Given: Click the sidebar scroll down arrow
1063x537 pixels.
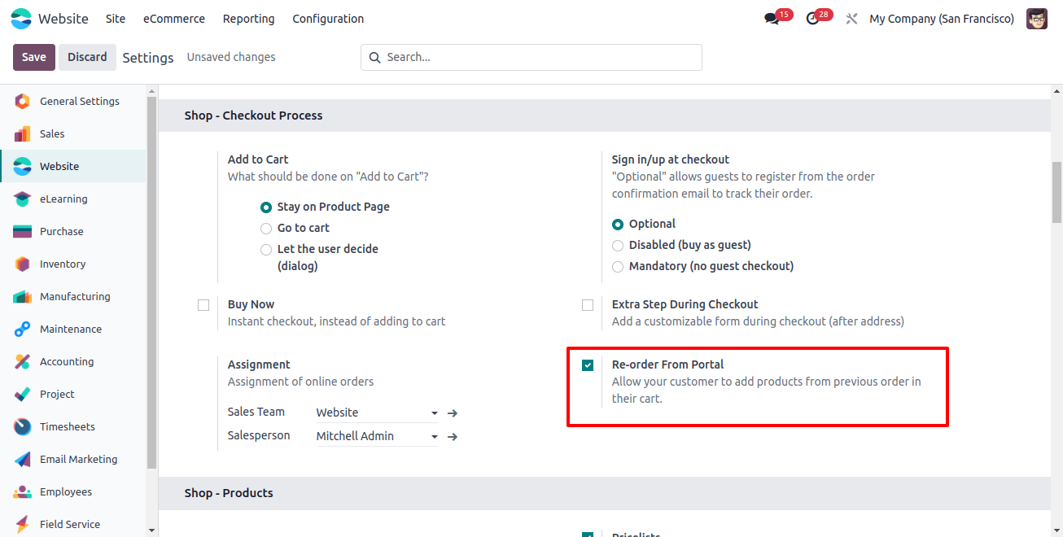Looking at the screenshot, I should point(151,530).
